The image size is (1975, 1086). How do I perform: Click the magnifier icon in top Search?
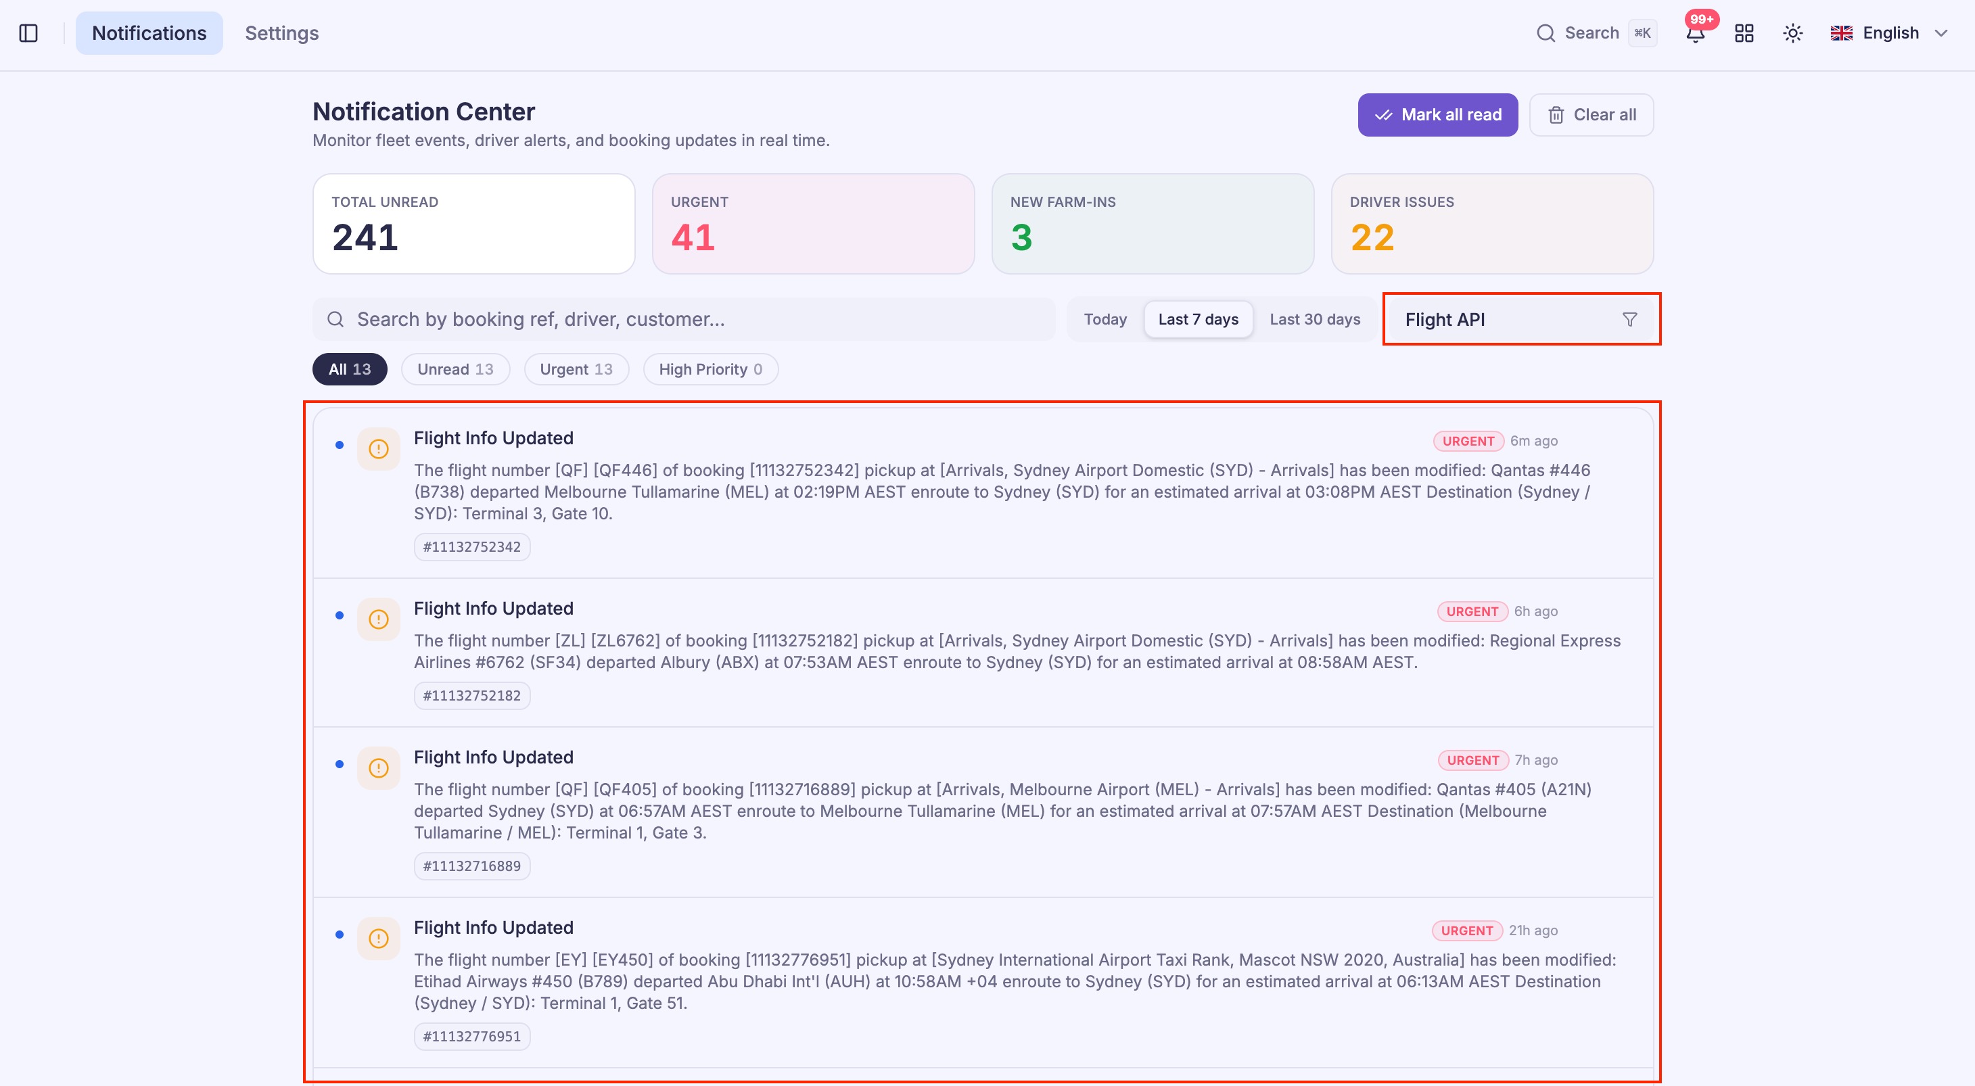tap(1546, 33)
